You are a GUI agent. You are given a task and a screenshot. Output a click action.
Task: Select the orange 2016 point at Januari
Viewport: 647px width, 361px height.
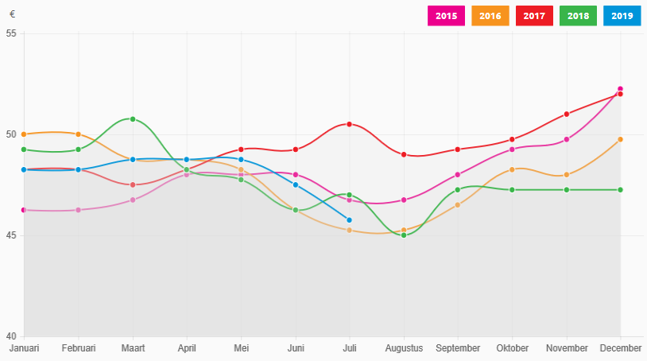point(24,134)
